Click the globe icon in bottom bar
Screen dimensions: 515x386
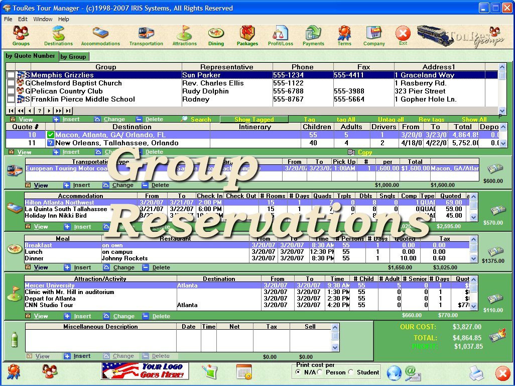pos(394,373)
